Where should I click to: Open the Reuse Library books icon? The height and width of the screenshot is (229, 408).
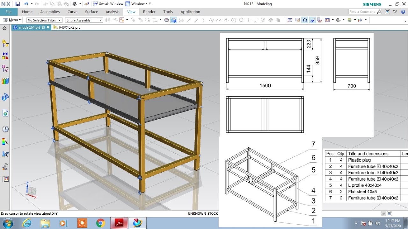(x=5, y=81)
